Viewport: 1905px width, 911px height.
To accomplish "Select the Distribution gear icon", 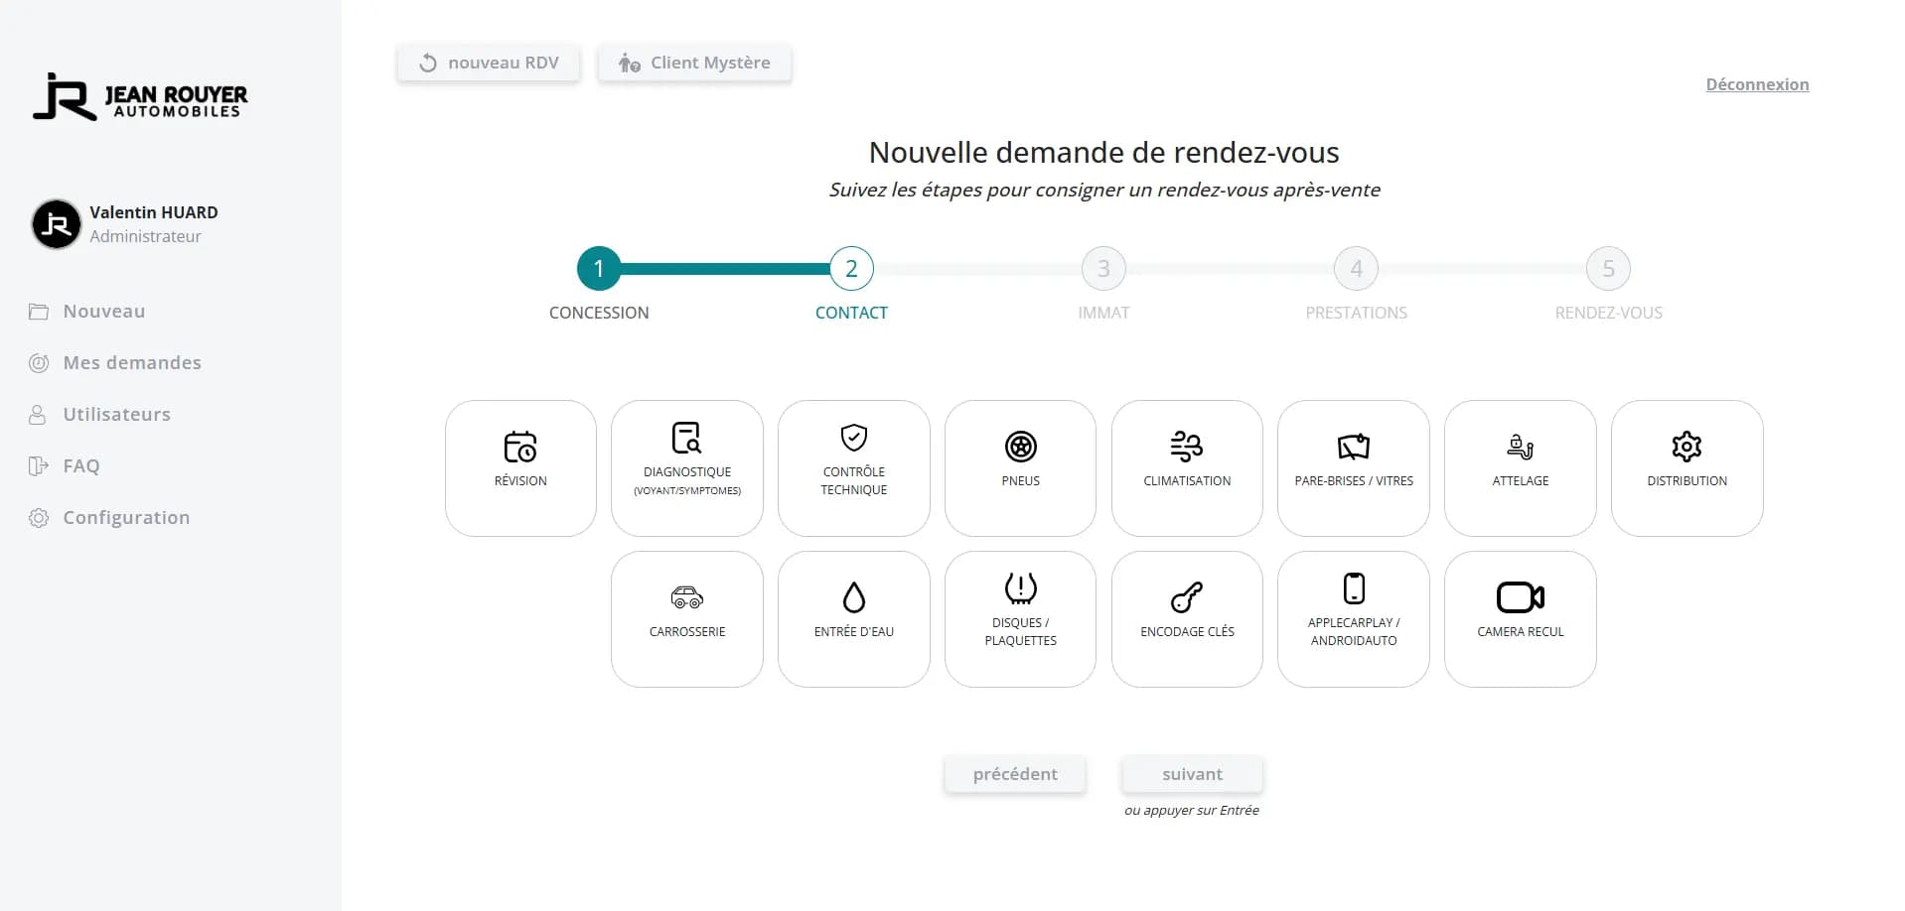I will [x=1685, y=448].
